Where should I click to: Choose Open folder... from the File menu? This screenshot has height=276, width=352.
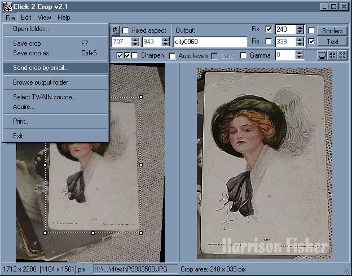click(x=55, y=29)
